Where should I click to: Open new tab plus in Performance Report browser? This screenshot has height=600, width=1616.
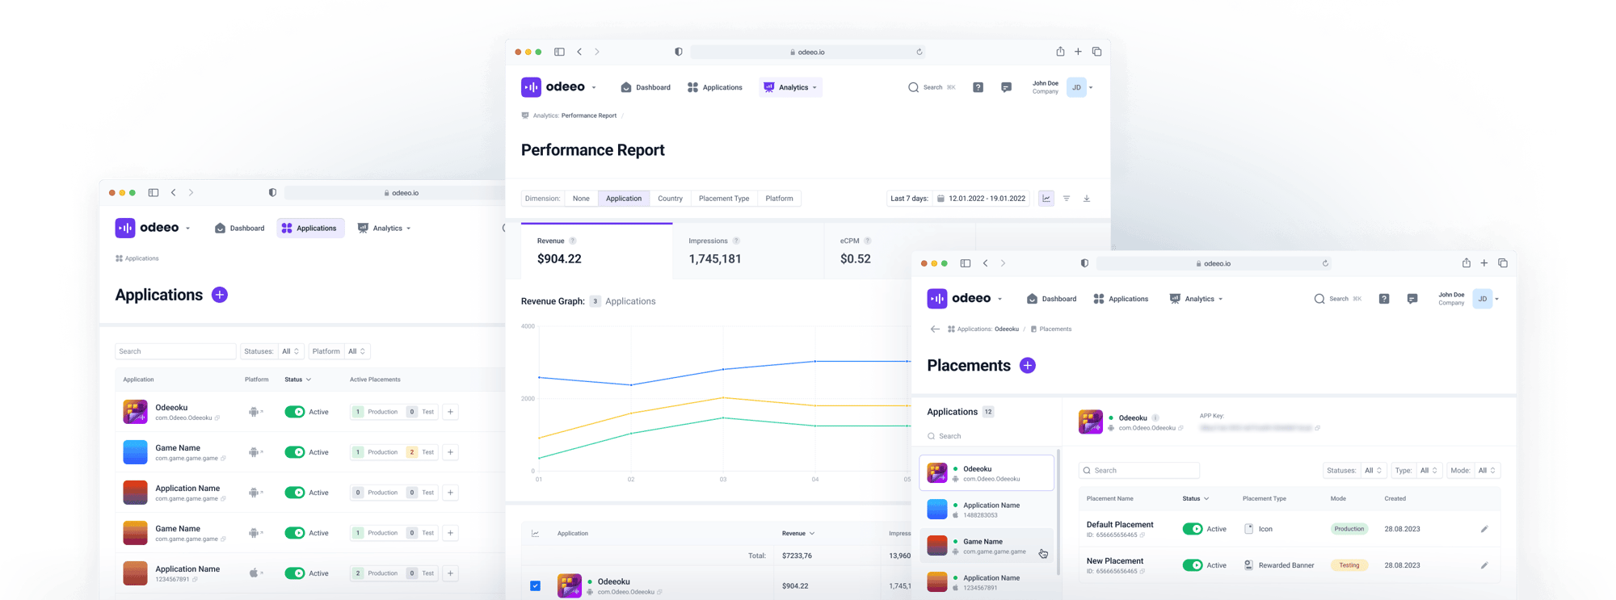click(1078, 52)
